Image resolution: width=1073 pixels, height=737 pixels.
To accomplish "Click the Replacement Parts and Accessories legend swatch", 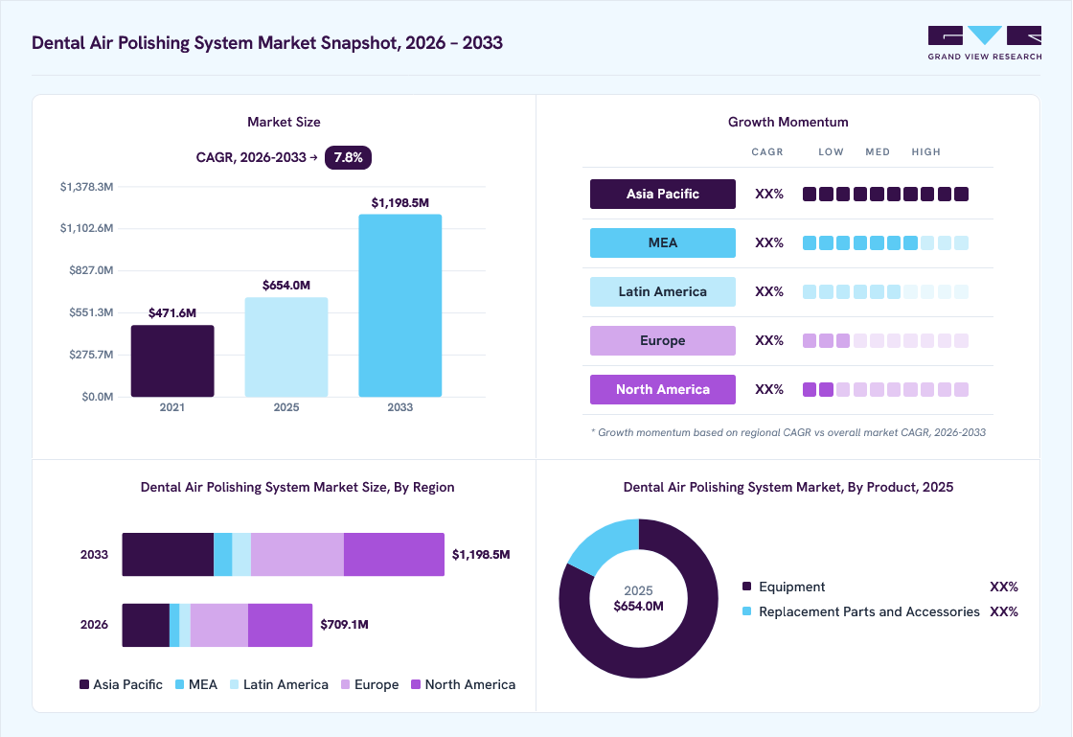I will point(746,611).
